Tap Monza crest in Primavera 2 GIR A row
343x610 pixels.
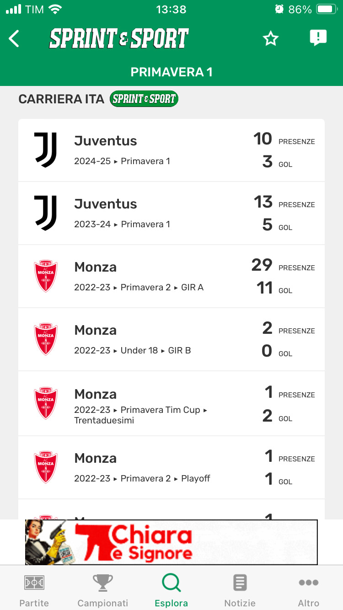[46, 276]
